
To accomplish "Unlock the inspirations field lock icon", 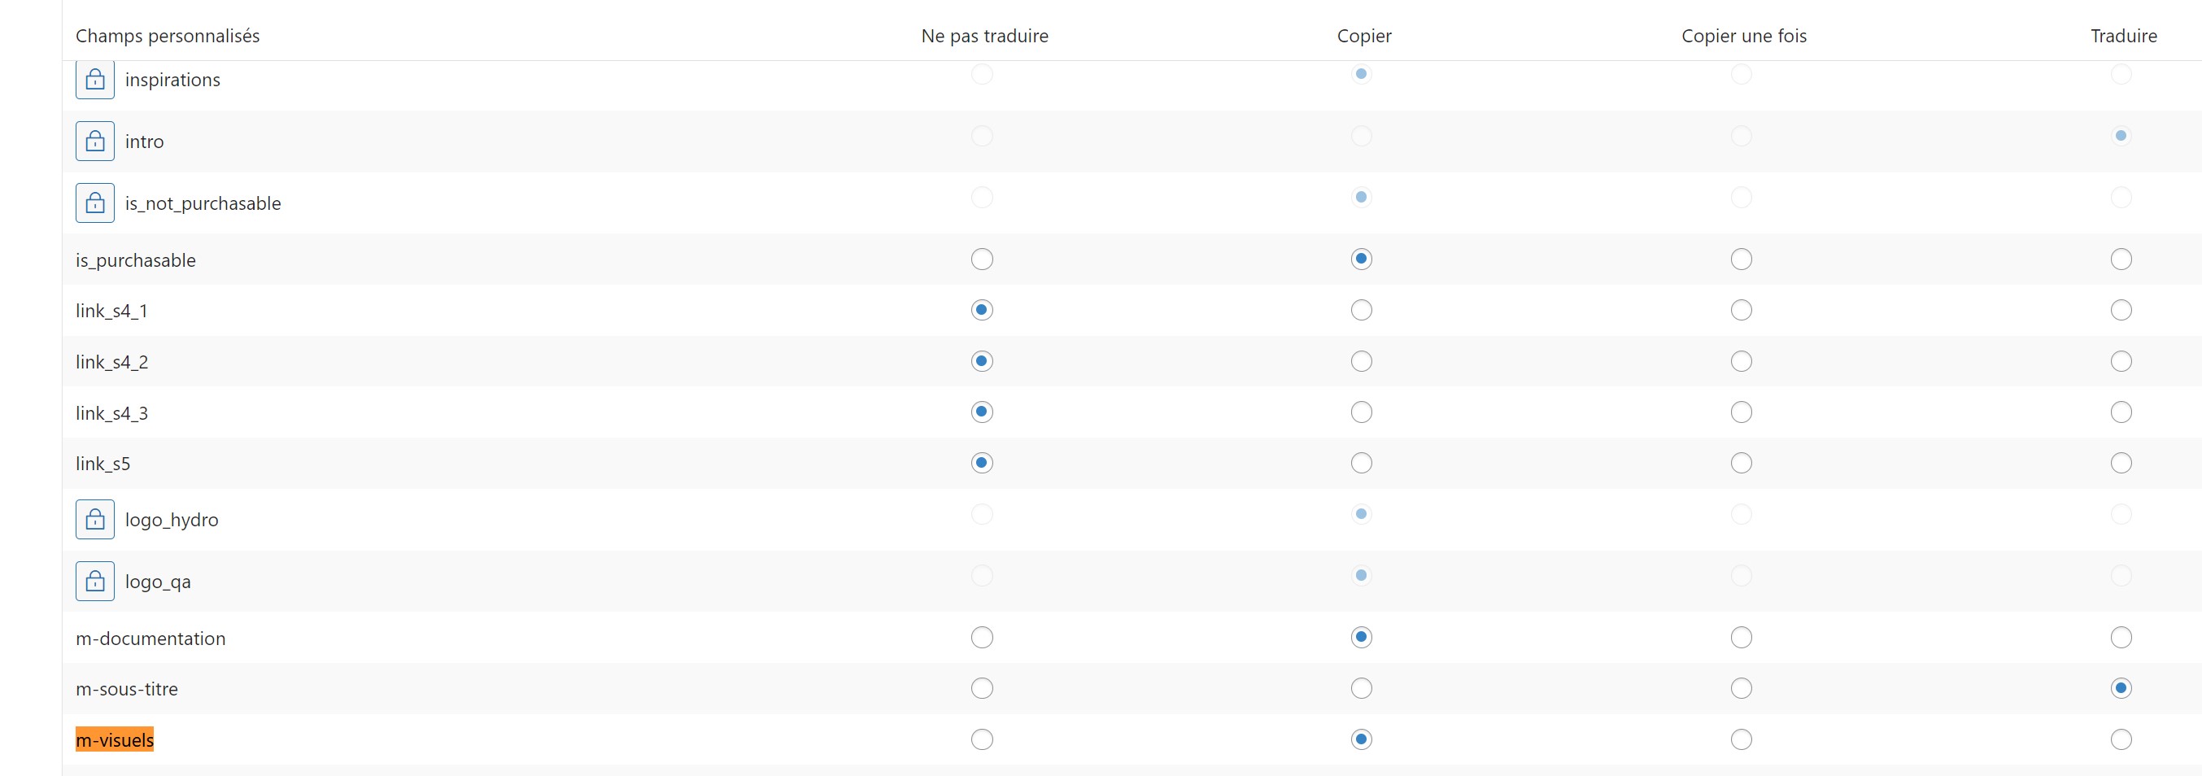I will (x=95, y=80).
